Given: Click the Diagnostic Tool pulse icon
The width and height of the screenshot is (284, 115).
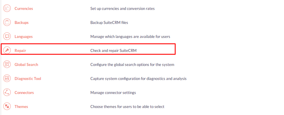Looking at the screenshot, I should [7, 79].
